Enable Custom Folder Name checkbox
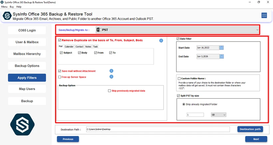The image size is (273, 145). point(179,79)
